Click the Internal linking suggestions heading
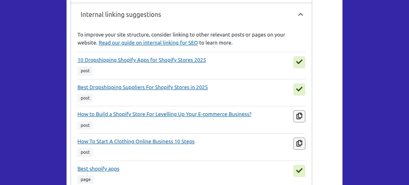Image resolution: width=409 pixels, height=185 pixels. tap(120, 14)
